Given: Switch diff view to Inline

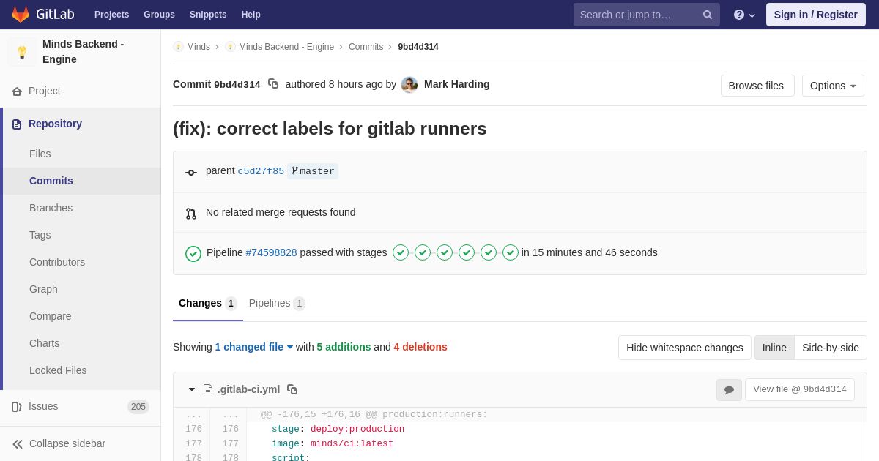Looking at the screenshot, I should (774, 348).
